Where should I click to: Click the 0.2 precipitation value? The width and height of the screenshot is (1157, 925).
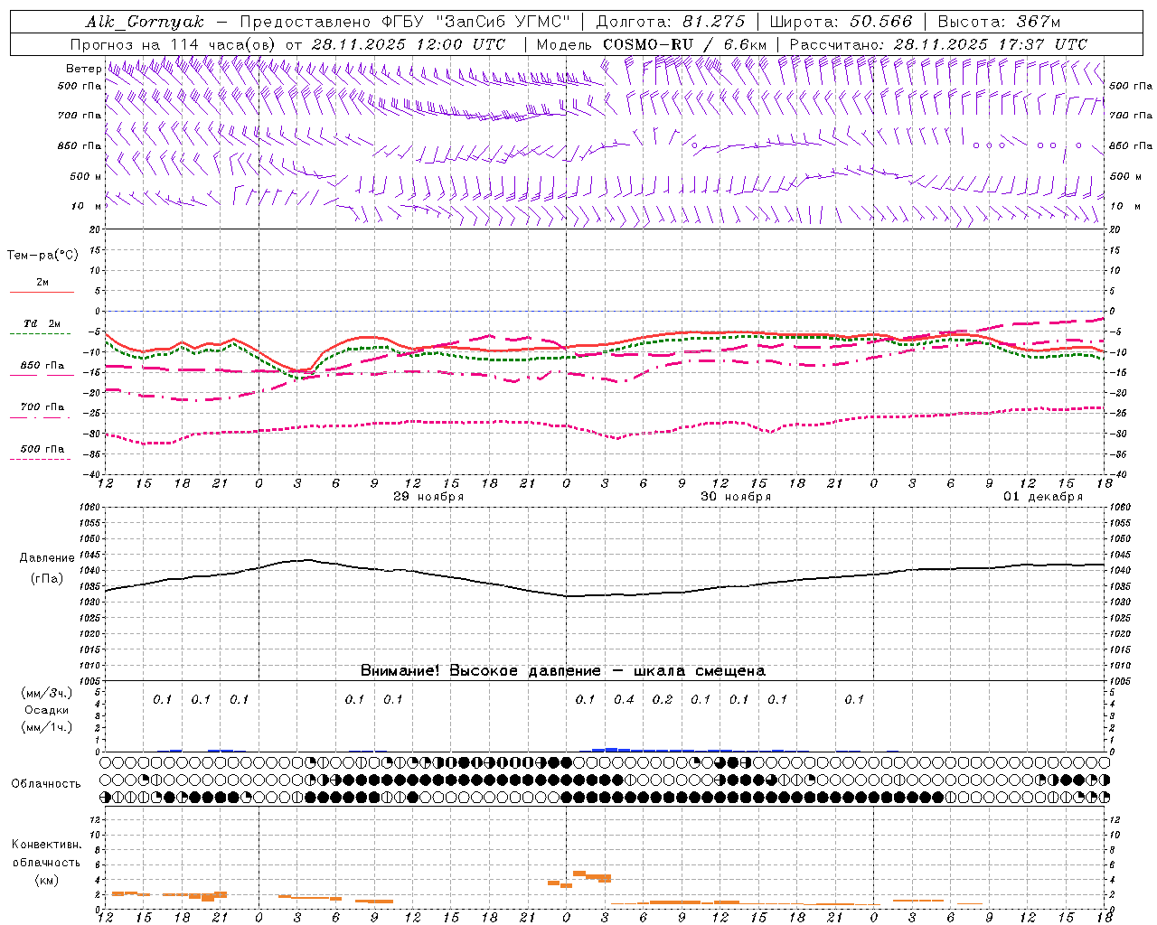(x=663, y=699)
